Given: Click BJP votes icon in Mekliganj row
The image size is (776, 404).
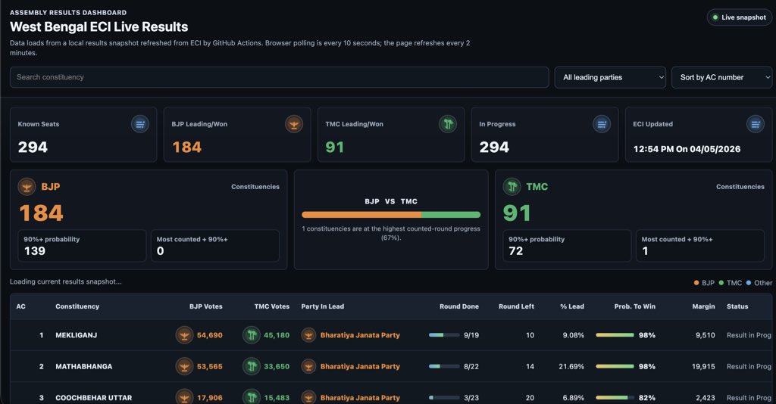Looking at the screenshot, I should coord(185,335).
